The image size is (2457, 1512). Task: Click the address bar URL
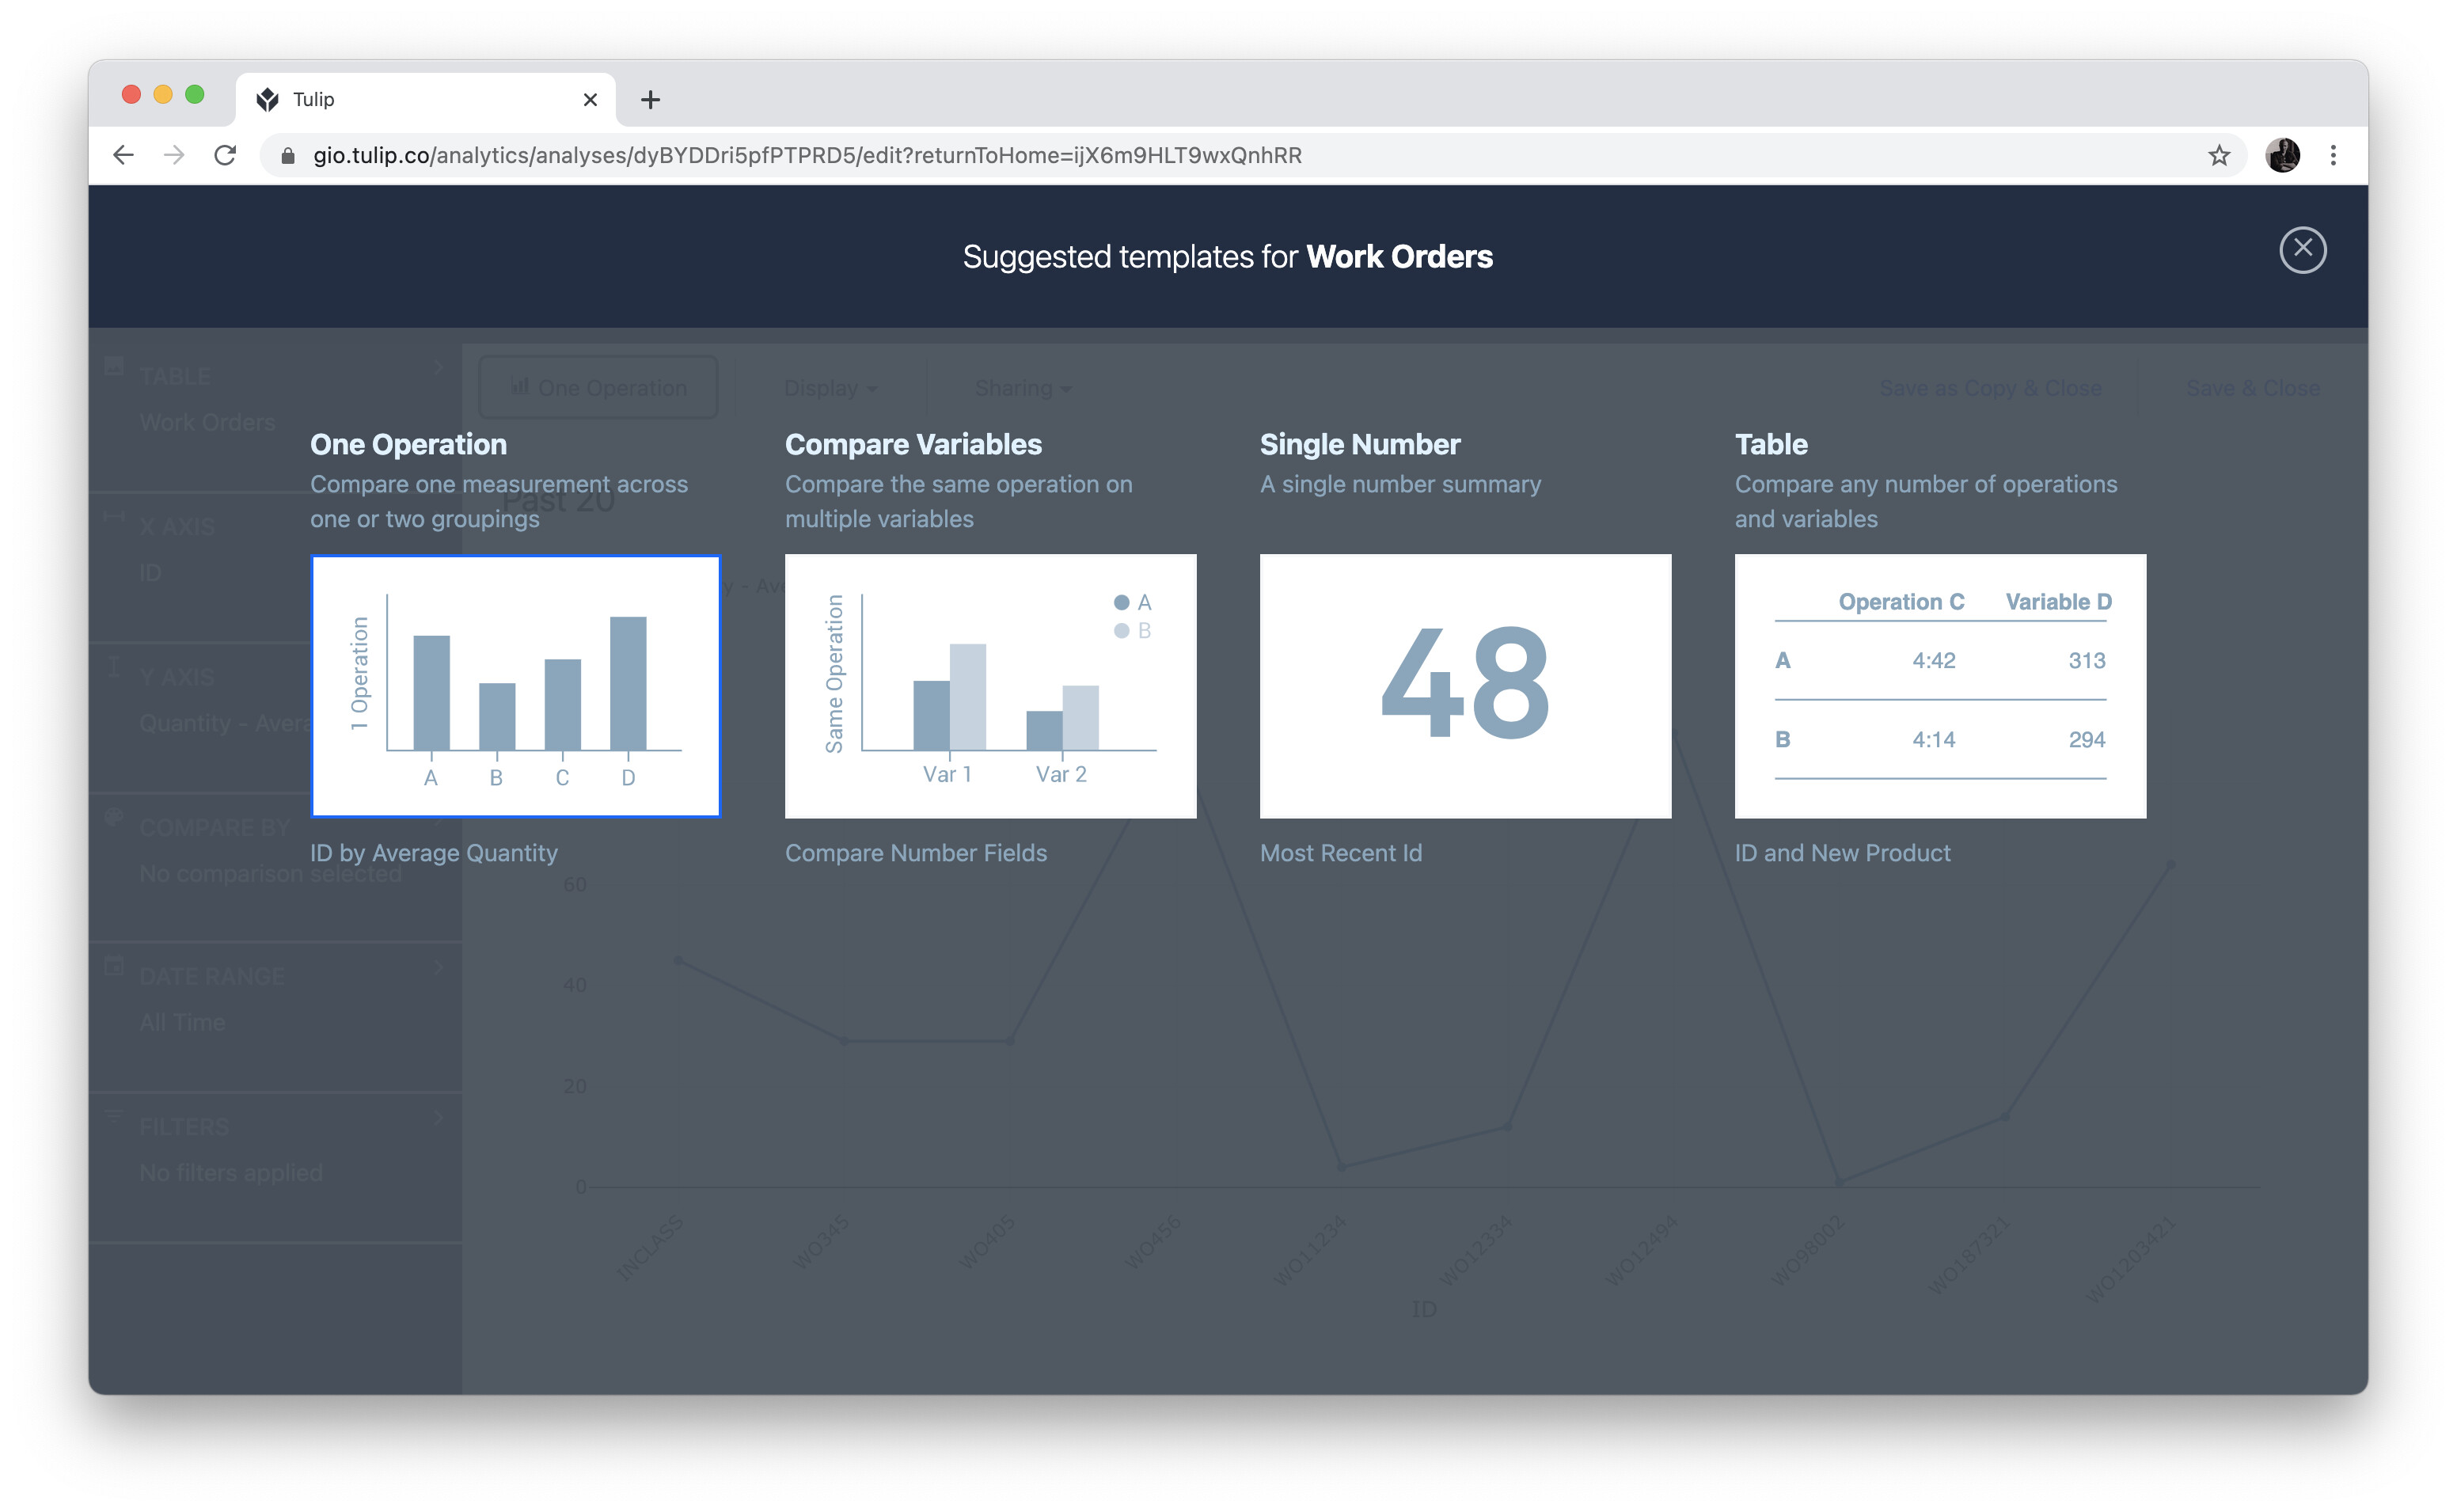pyautogui.click(x=806, y=155)
